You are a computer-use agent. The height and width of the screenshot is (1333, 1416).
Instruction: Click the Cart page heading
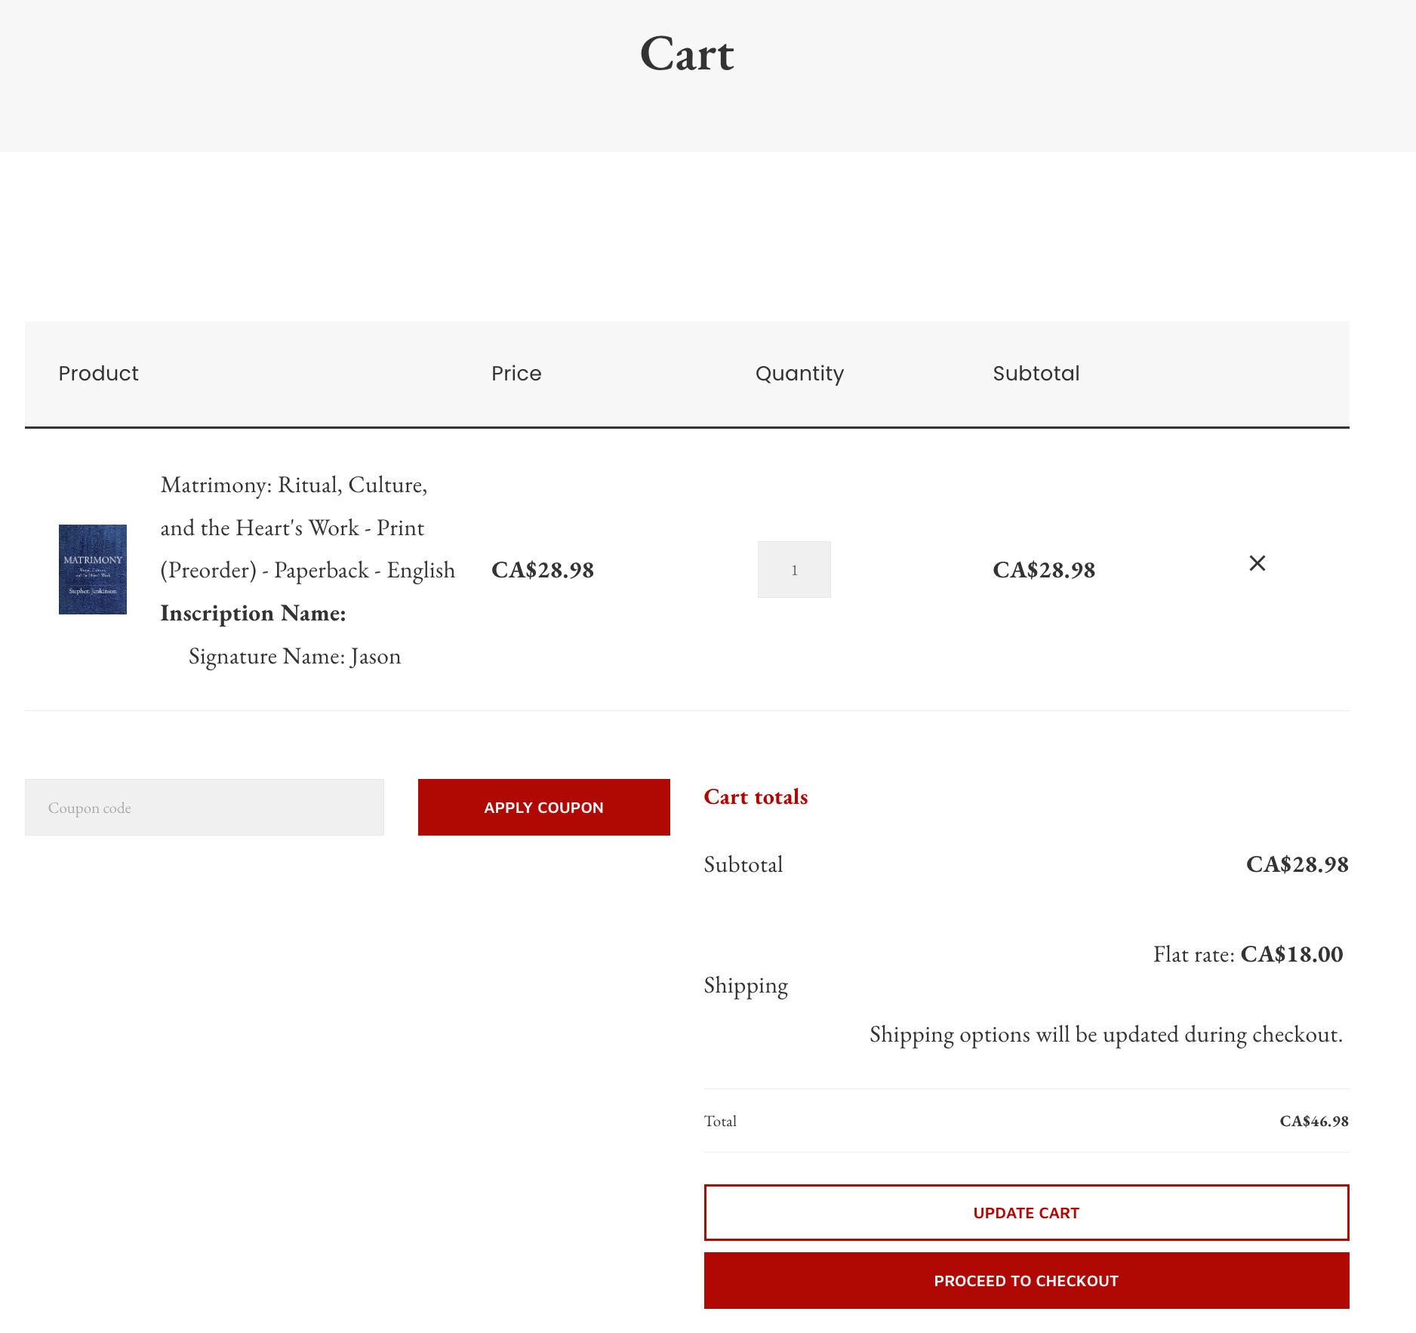tap(687, 54)
